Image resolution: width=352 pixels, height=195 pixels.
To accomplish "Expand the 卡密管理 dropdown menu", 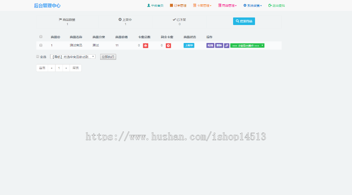I will coord(202,6).
